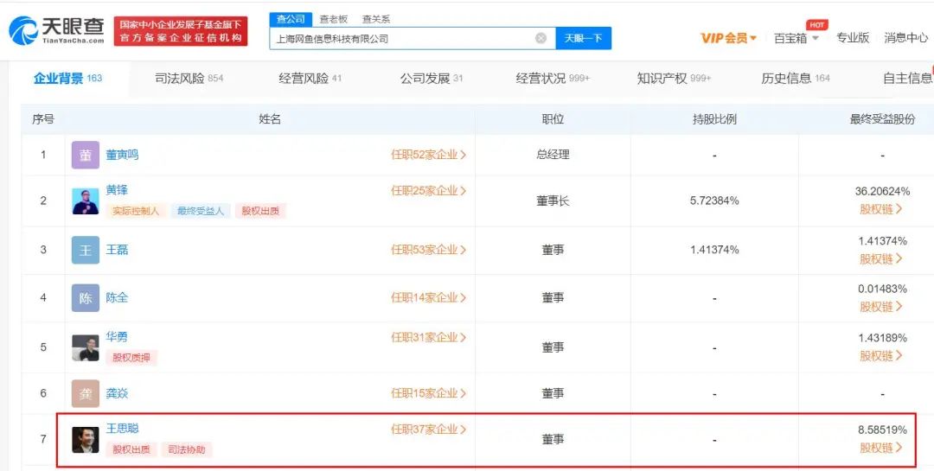Open 黄锋 profile name link

[117, 190]
